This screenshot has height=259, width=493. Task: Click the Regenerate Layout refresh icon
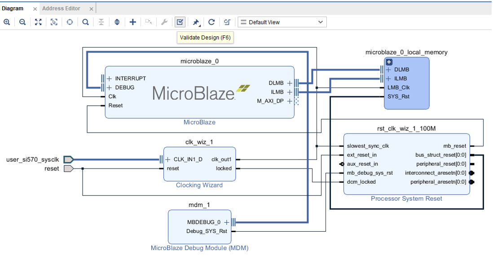tap(211, 22)
